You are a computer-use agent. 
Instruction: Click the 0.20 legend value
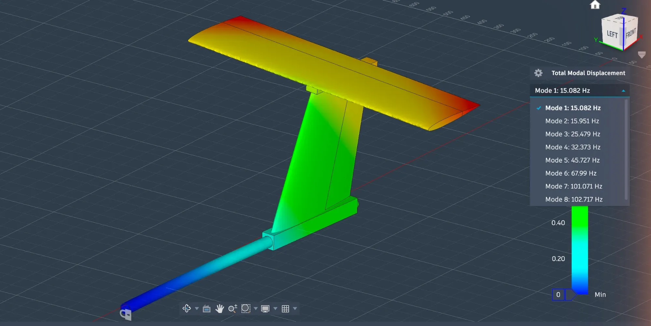[558, 259]
